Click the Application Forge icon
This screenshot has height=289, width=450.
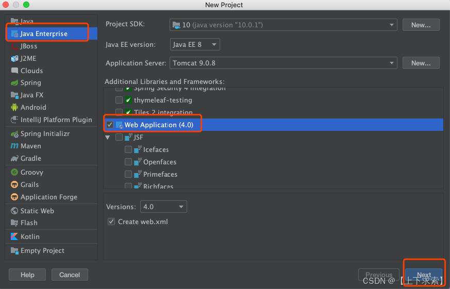pos(14,197)
